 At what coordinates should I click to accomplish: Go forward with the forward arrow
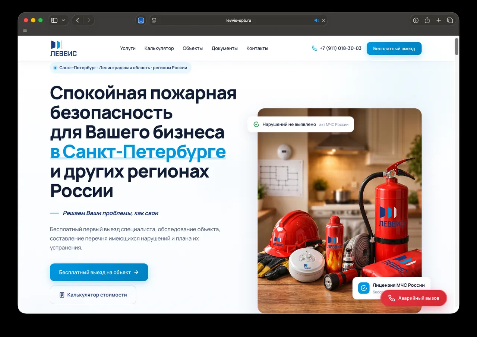pos(89,20)
